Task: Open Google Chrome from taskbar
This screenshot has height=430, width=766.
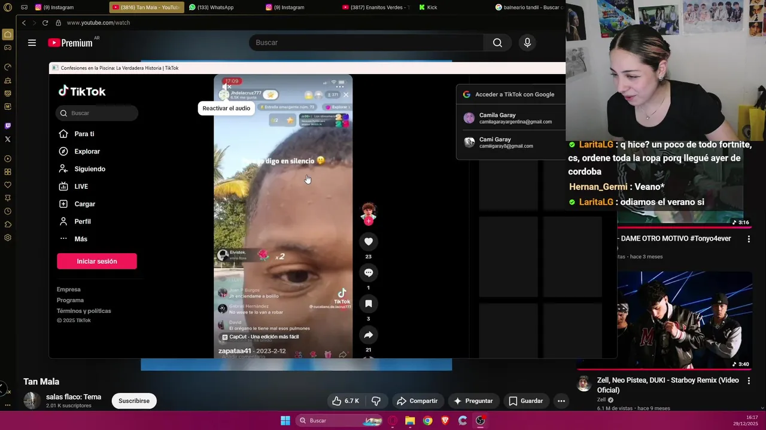Action: (x=427, y=420)
